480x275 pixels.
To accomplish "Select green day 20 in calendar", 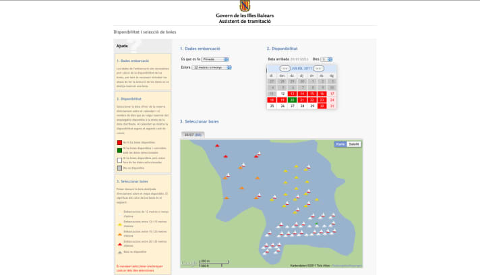I will pyautogui.click(x=291, y=100).
